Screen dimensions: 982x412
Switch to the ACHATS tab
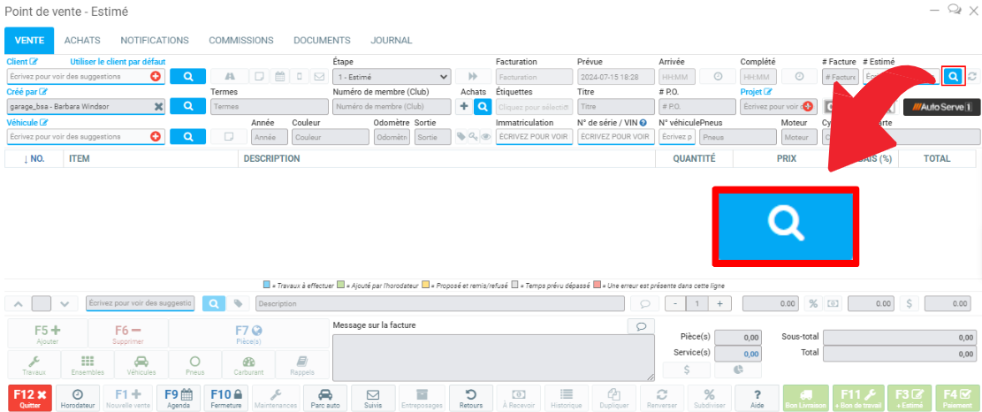coord(82,41)
